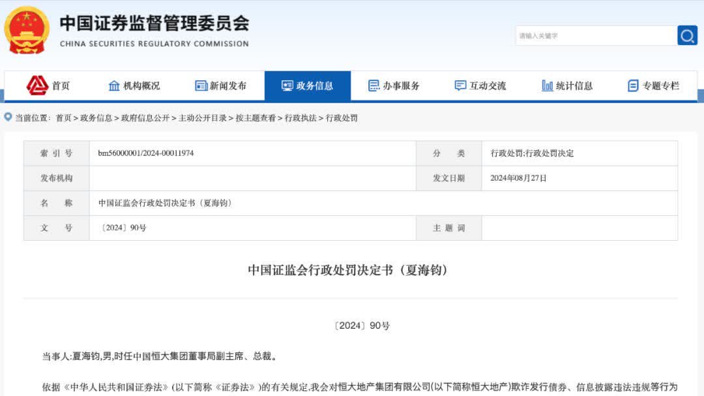Click the building icon for 机构概况

coord(114,86)
